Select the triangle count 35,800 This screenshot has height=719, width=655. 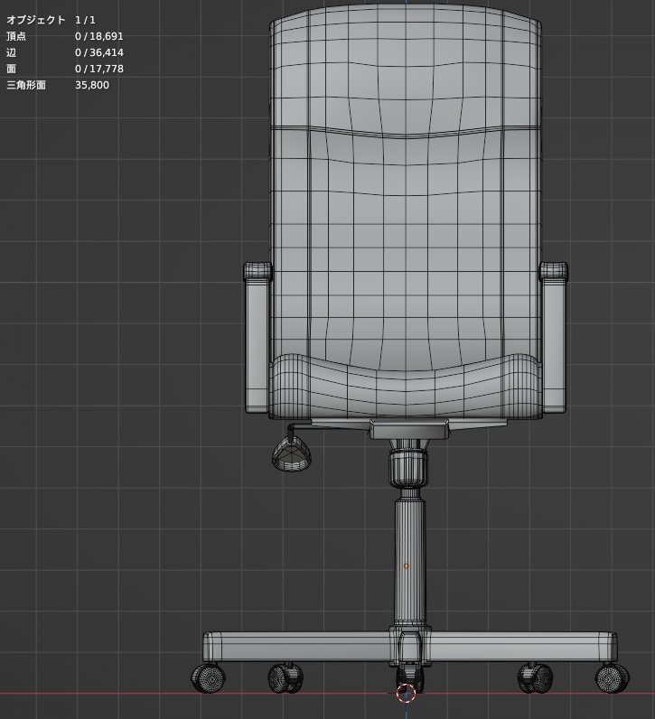(92, 85)
